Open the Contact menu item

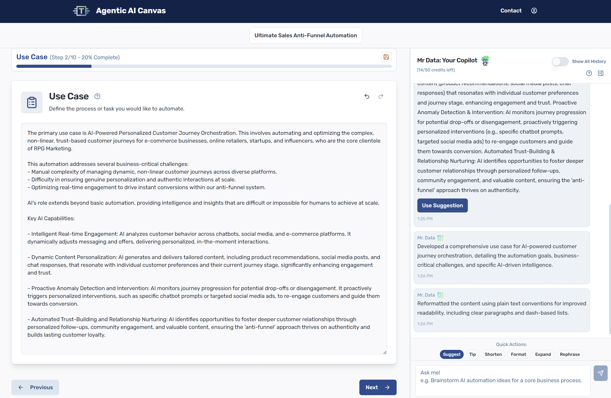click(511, 11)
